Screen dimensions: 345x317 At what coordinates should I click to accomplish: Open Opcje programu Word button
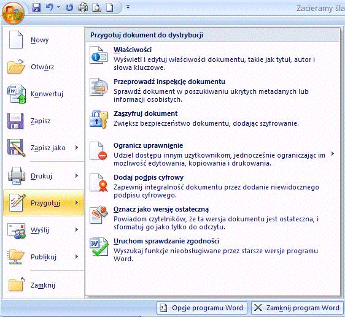[202, 308]
